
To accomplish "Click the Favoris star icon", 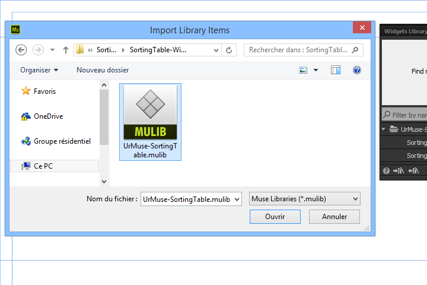I will click(x=26, y=91).
